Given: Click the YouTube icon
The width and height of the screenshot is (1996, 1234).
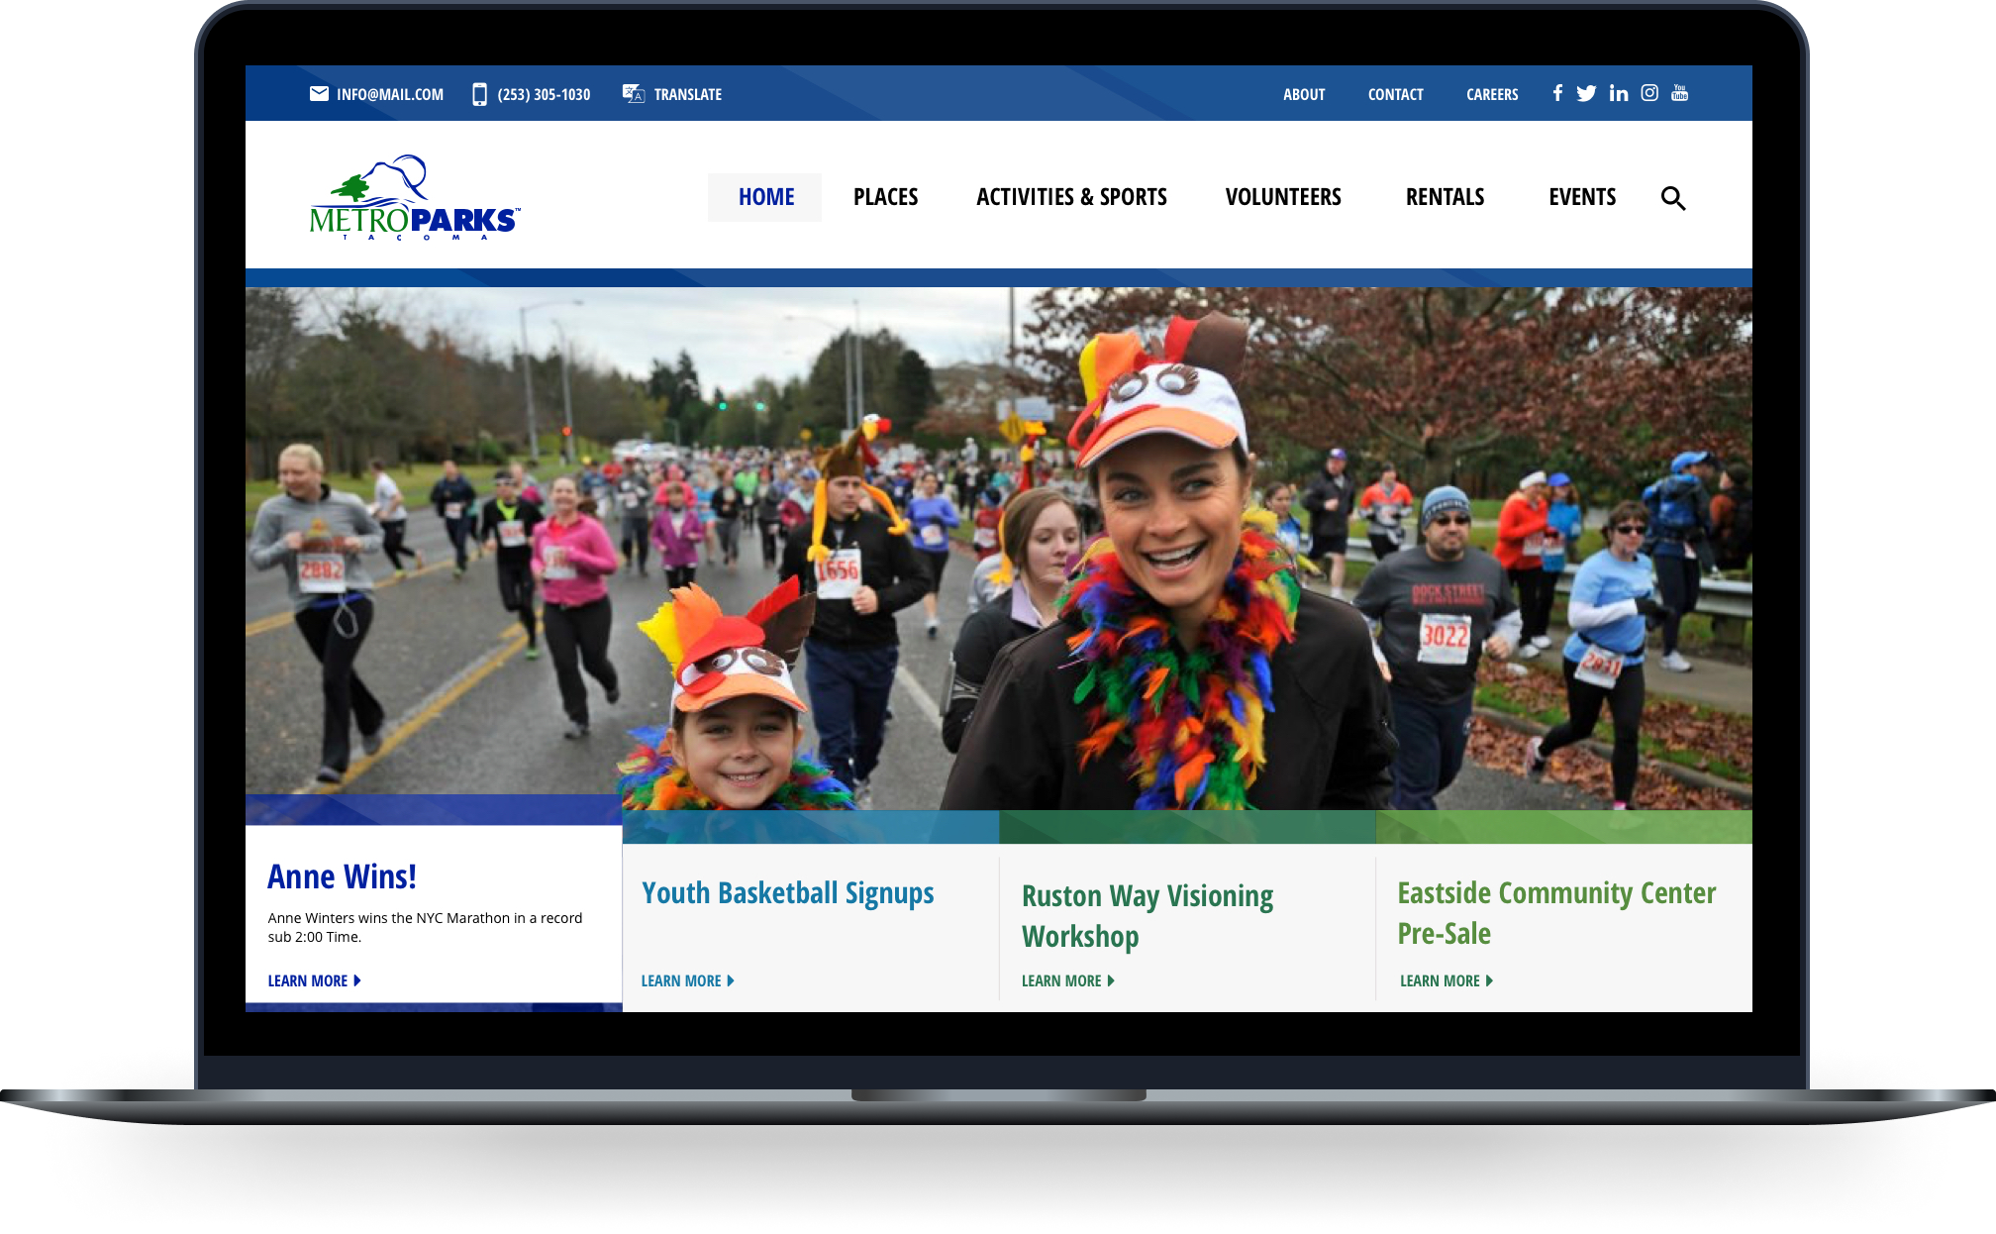Looking at the screenshot, I should coord(1680,93).
